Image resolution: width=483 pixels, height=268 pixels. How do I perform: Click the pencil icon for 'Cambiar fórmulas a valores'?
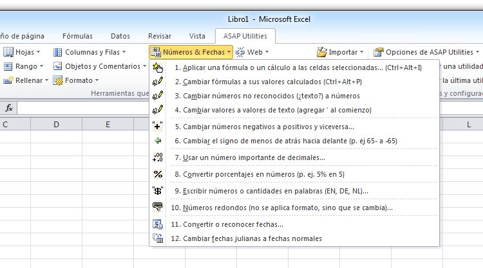pyautogui.click(x=158, y=82)
